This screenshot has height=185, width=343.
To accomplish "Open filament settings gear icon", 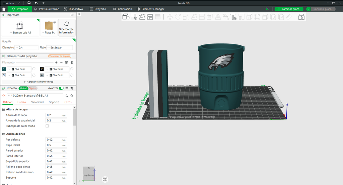I will (72, 63).
